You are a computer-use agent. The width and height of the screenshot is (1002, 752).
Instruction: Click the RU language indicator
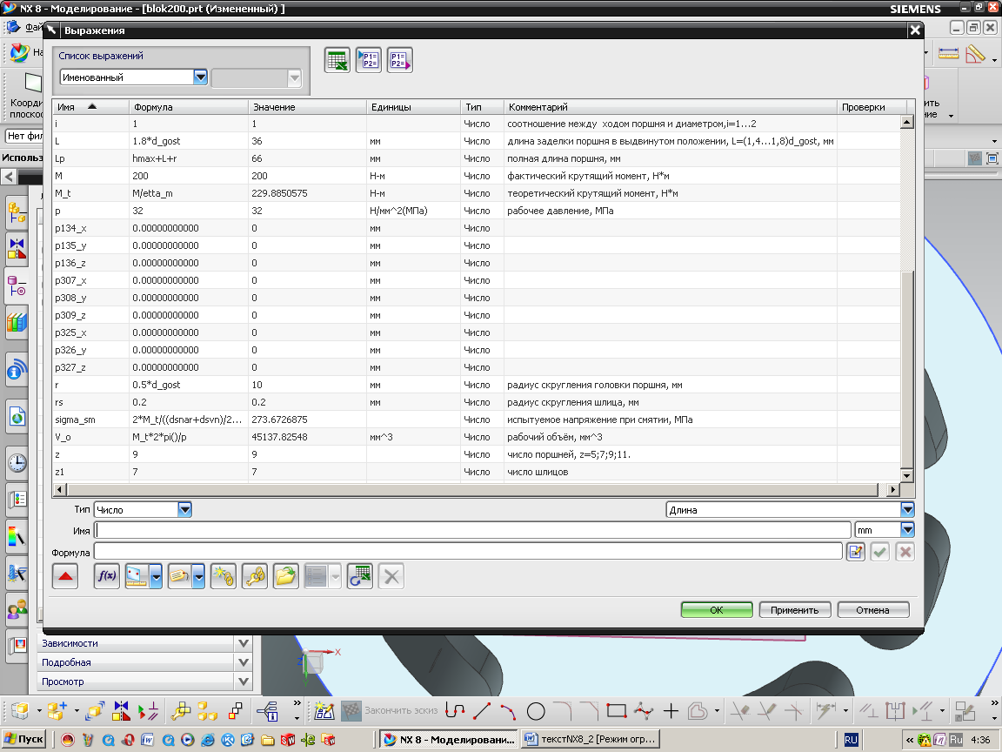click(x=851, y=740)
